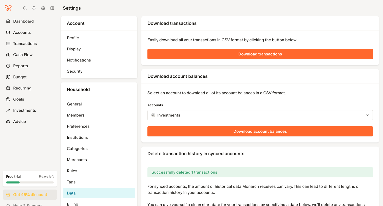Open Profile settings
Image resolution: width=383 pixels, height=206 pixels.
(99, 38)
